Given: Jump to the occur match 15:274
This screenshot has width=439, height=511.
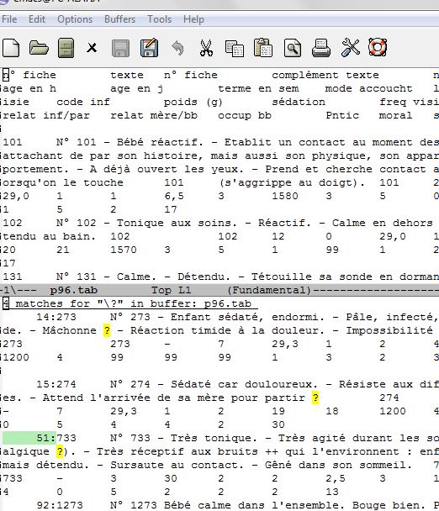Looking at the screenshot, I should click(56, 384).
